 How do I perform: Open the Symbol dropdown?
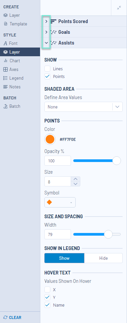60,202
